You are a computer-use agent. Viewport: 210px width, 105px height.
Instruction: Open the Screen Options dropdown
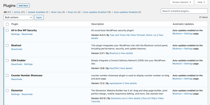click(182, 2)
